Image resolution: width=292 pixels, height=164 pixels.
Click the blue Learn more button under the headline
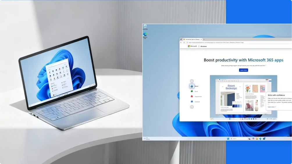tap(243, 70)
